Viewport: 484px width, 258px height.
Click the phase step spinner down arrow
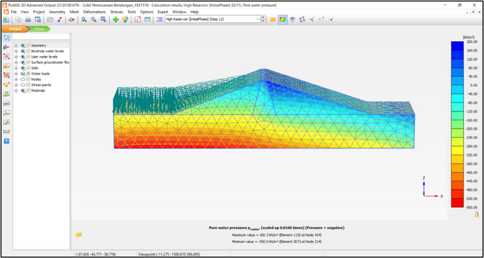point(264,21)
